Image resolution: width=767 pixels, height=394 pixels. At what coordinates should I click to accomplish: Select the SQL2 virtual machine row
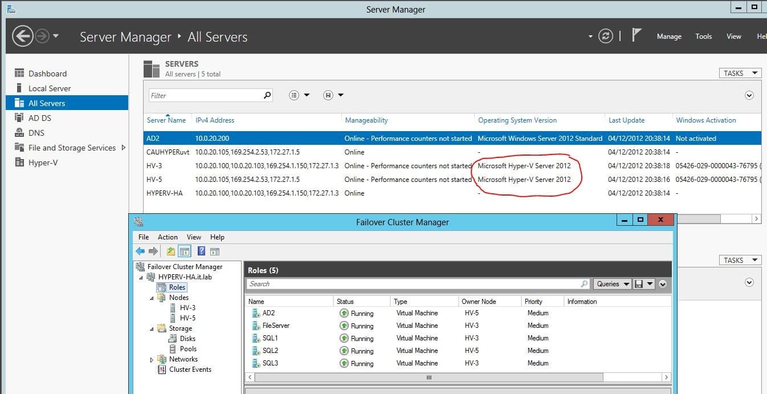click(458, 351)
